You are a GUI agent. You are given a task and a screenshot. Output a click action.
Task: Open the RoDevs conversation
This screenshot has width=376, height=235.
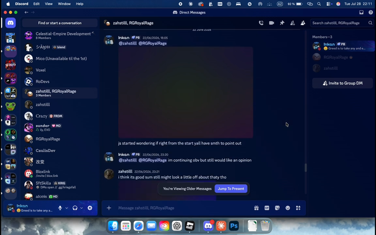tap(60, 82)
